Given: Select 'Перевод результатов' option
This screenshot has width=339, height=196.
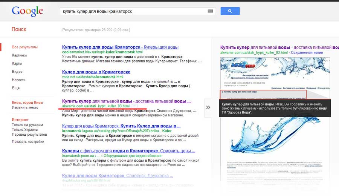Looking at the screenshot, I should click(x=29, y=134).
